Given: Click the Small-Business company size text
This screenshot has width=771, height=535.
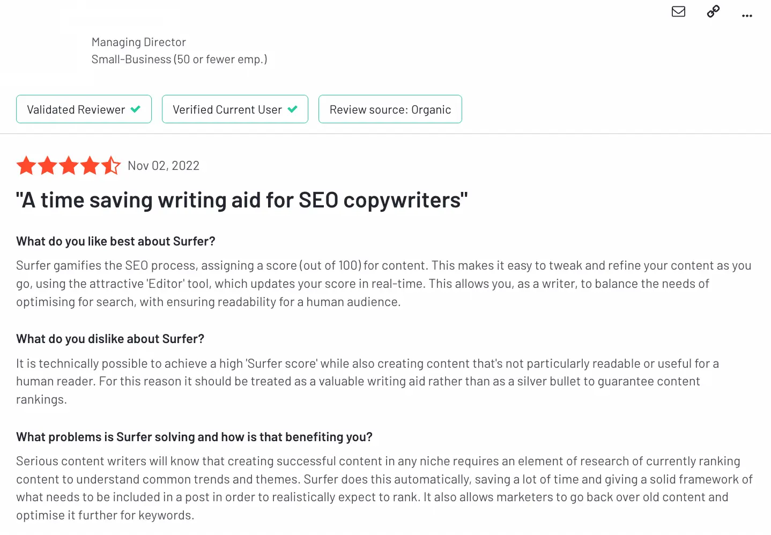Looking at the screenshot, I should click(179, 59).
